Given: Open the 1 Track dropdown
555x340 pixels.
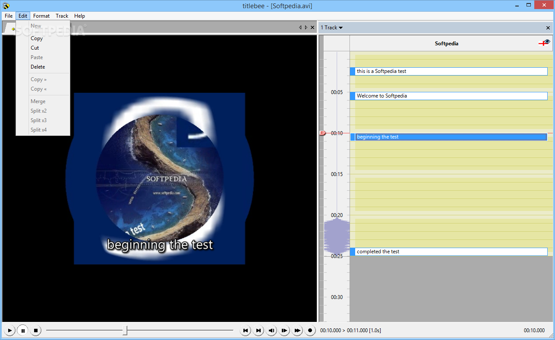Looking at the screenshot, I should [331, 28].
